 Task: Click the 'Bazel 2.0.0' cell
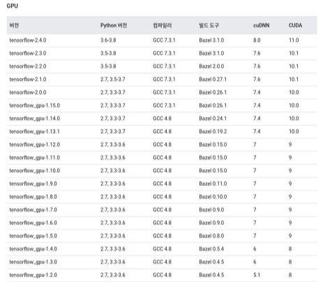[x=211, y=66]
